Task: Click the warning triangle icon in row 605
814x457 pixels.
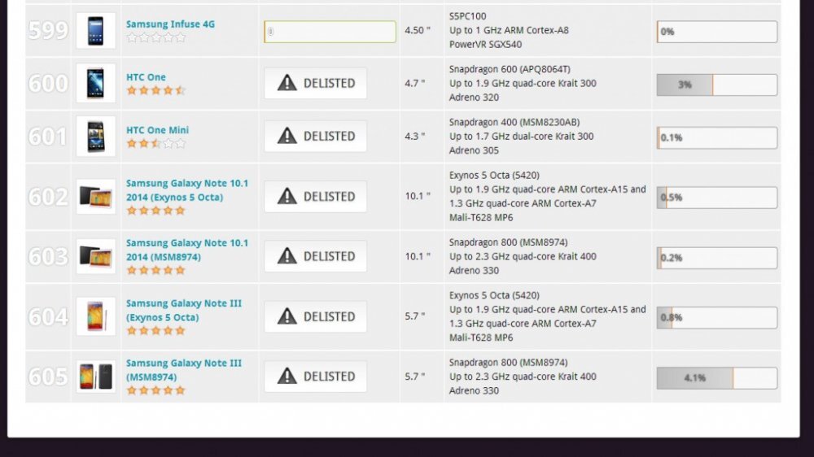Action: 287,376
